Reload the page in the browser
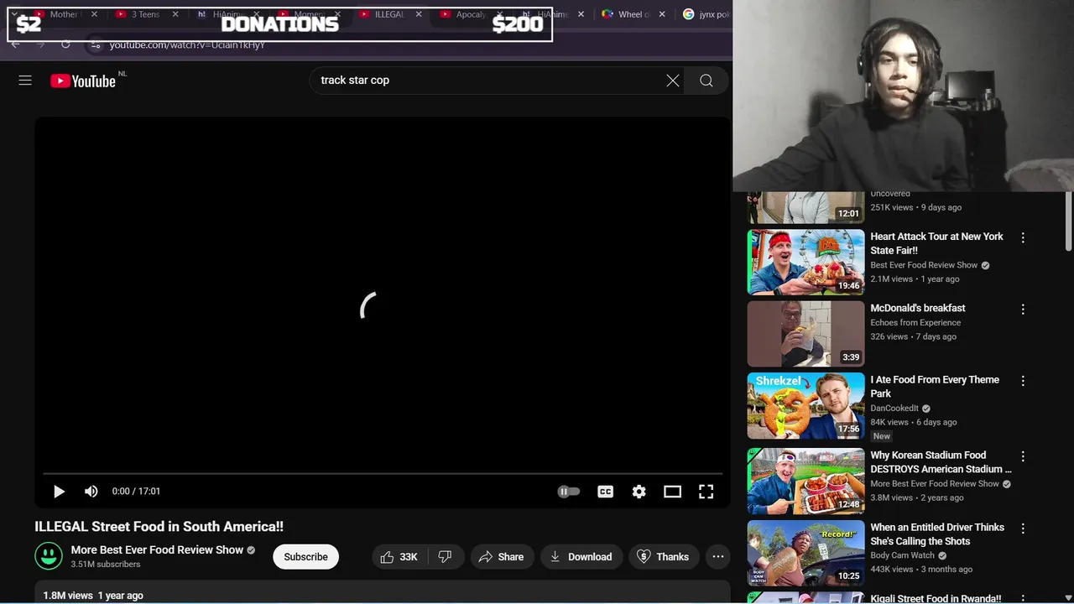This screenshot has width=1074, height=604. [65, 44]
